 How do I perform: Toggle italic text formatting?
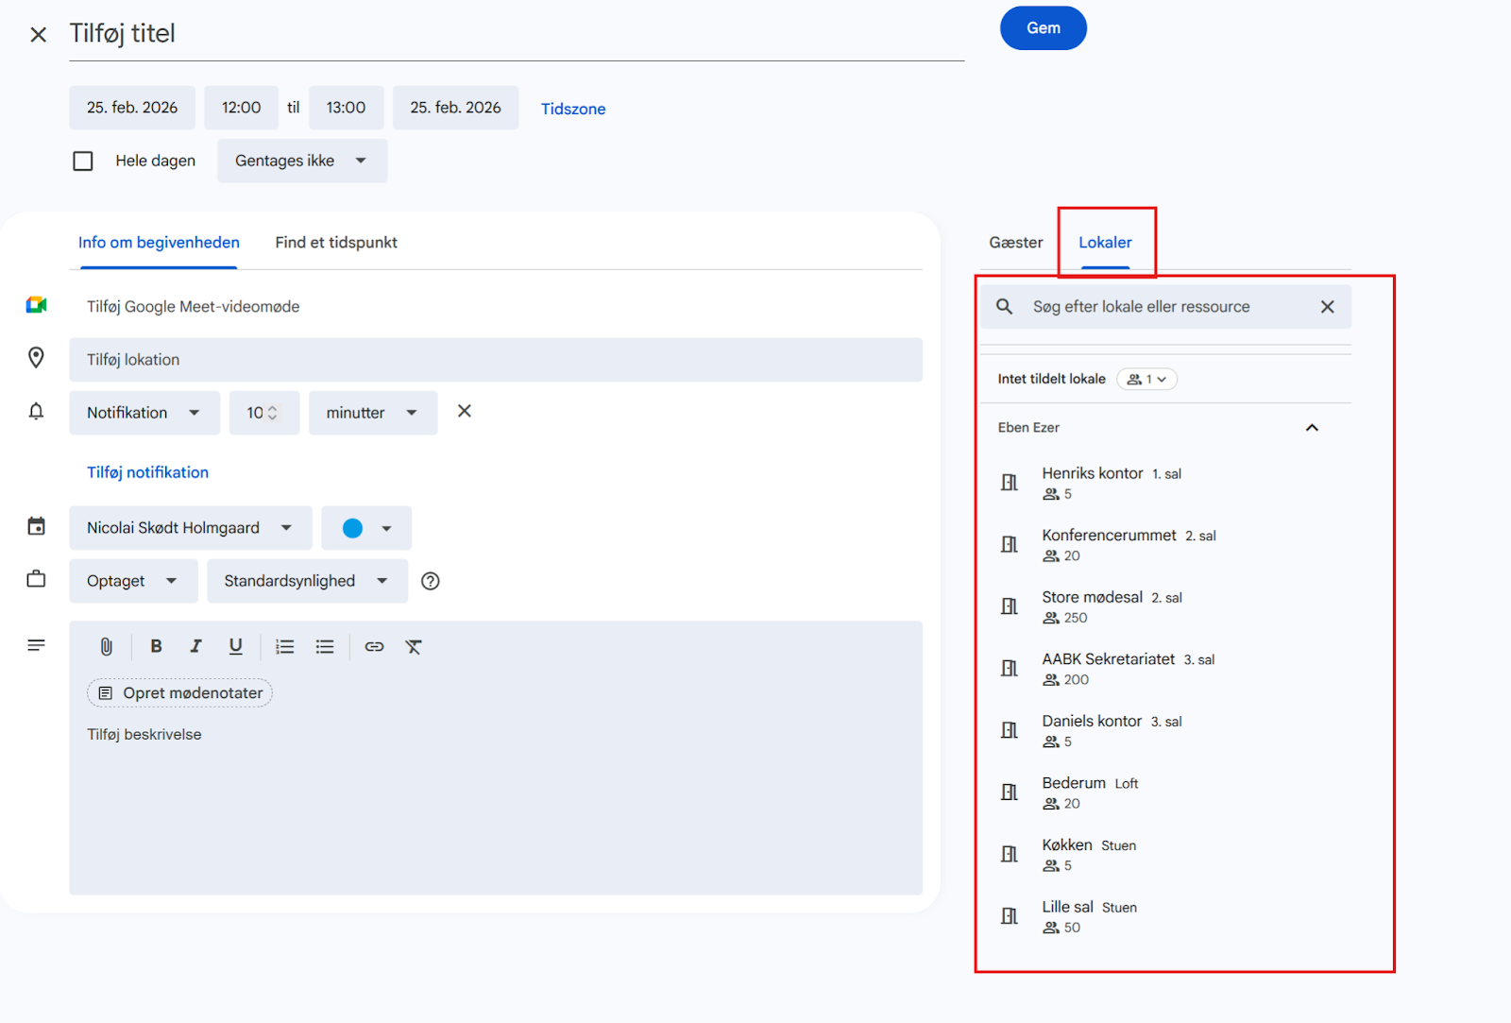pyautogui.click(x=195, y=647)
